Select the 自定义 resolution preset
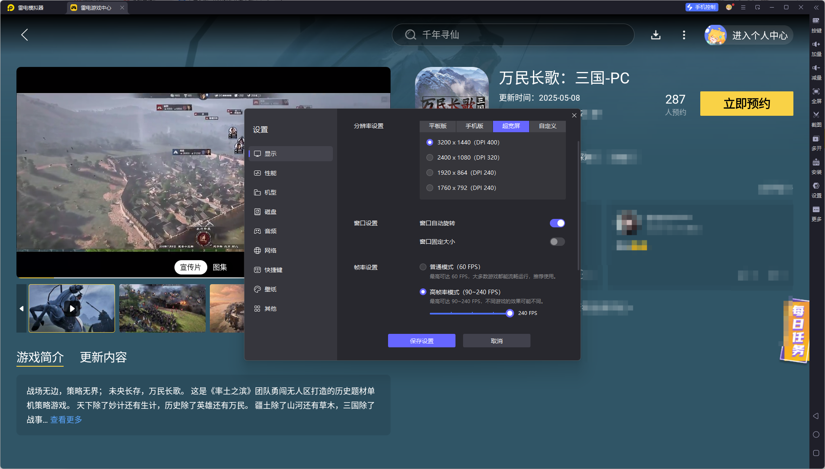 pos(547,126)
